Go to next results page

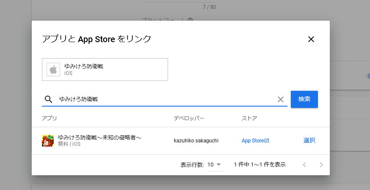click(x=321, y=165)
